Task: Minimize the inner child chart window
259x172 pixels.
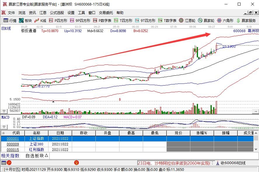Action: (x=246, y=13)
